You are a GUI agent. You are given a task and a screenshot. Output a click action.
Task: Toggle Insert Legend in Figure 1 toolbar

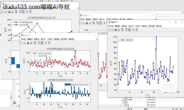point(129,30)
